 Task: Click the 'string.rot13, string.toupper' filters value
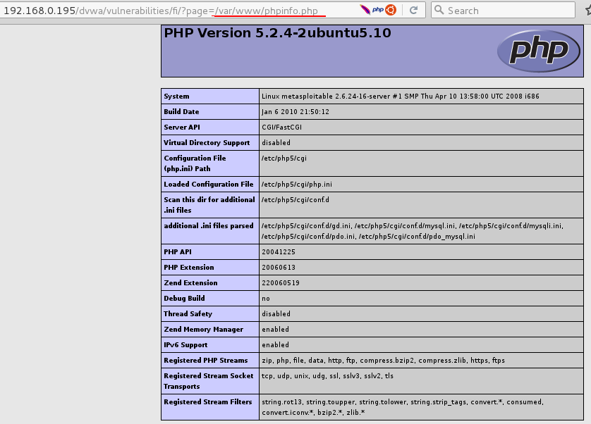pos(403,407)
